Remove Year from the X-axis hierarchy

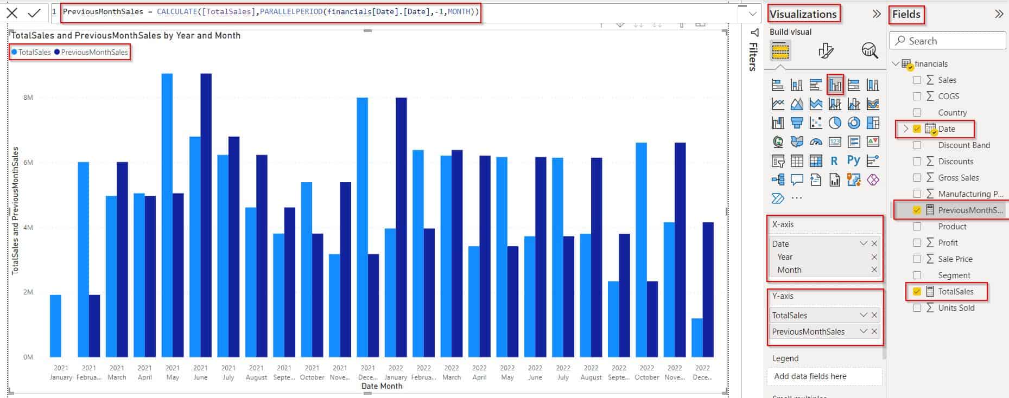click(x=874, y=257)
